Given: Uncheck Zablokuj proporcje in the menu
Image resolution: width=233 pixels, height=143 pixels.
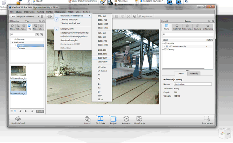Looking at the screenshot, I should 69,19.
